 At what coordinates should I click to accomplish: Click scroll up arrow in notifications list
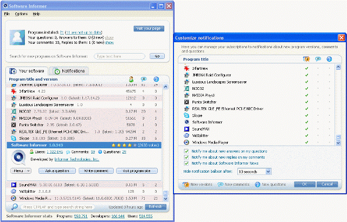point(338,67)
